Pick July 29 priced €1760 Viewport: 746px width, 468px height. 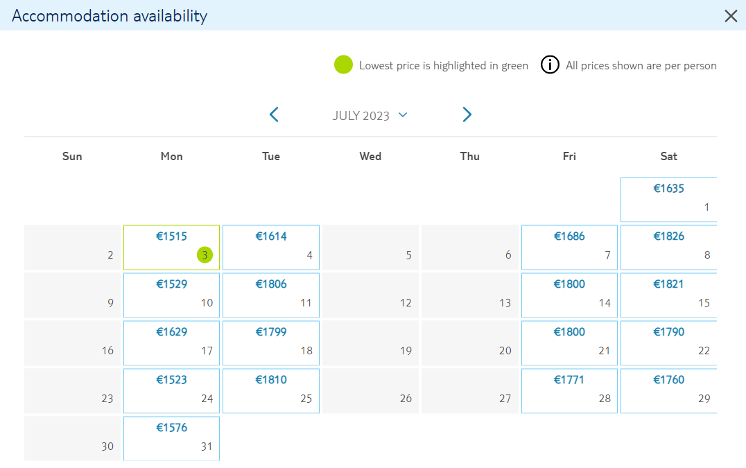tap(668, 391)
